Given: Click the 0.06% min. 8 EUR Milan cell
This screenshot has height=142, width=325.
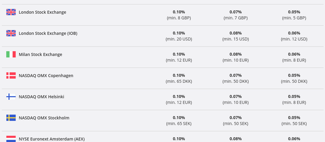Looking at the screenshot, I should pyautogui.click(x=294, y=57).
